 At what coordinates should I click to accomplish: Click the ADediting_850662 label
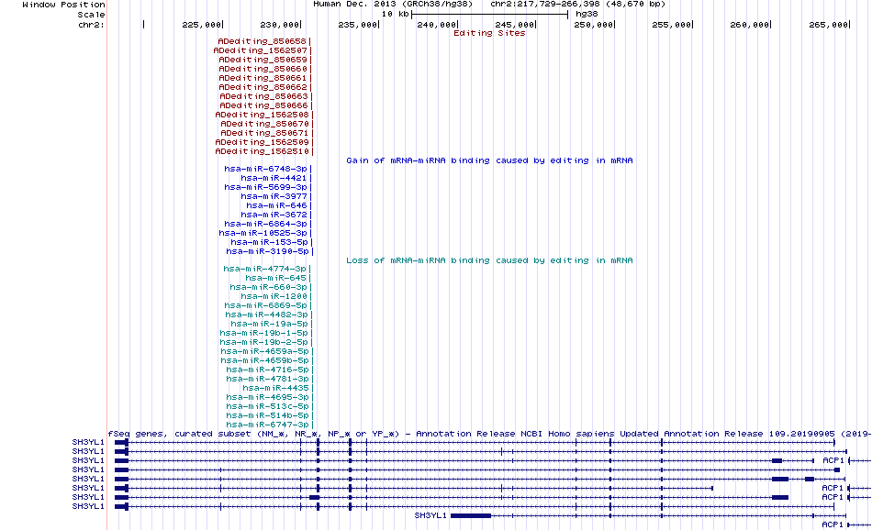tap(263, 87)
